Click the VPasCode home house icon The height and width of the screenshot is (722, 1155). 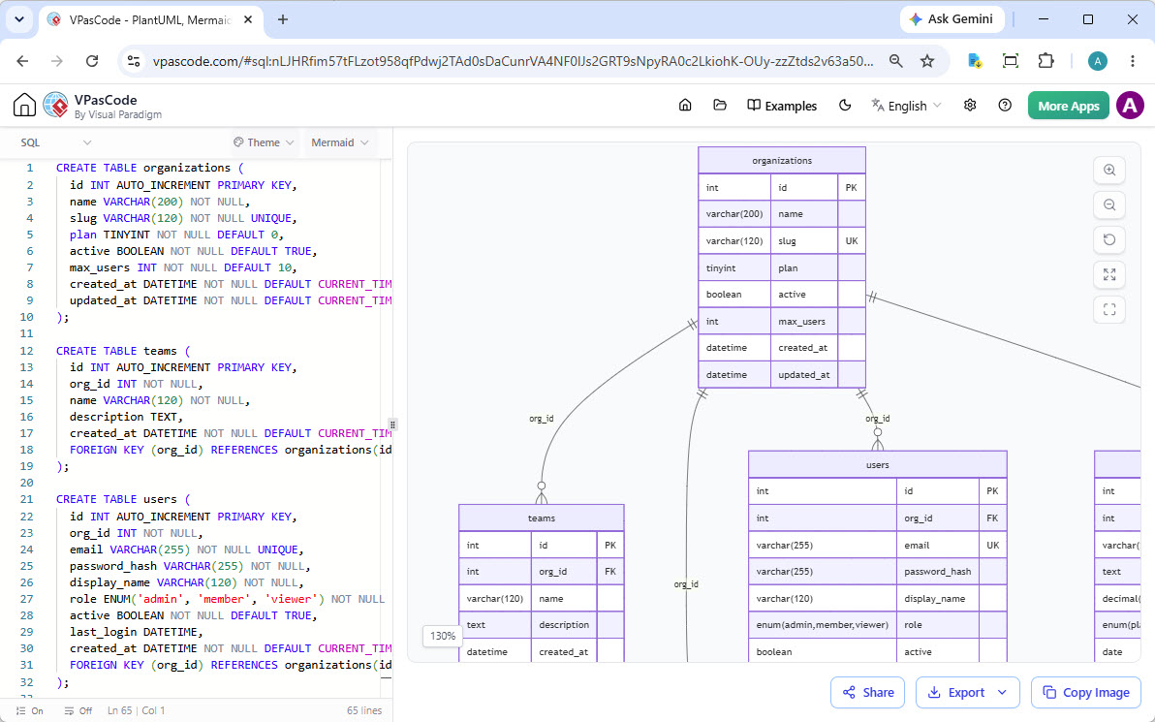(x=24, y=106)
